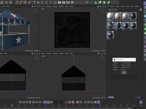
Task: Open the timeline window button at far right
Action: pos(141,102)
